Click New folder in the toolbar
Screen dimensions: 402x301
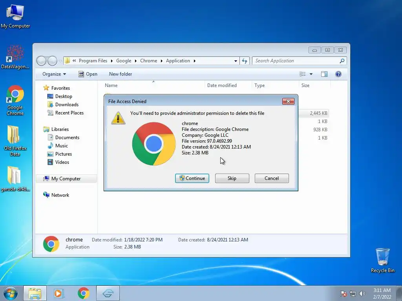coord(121,74)
